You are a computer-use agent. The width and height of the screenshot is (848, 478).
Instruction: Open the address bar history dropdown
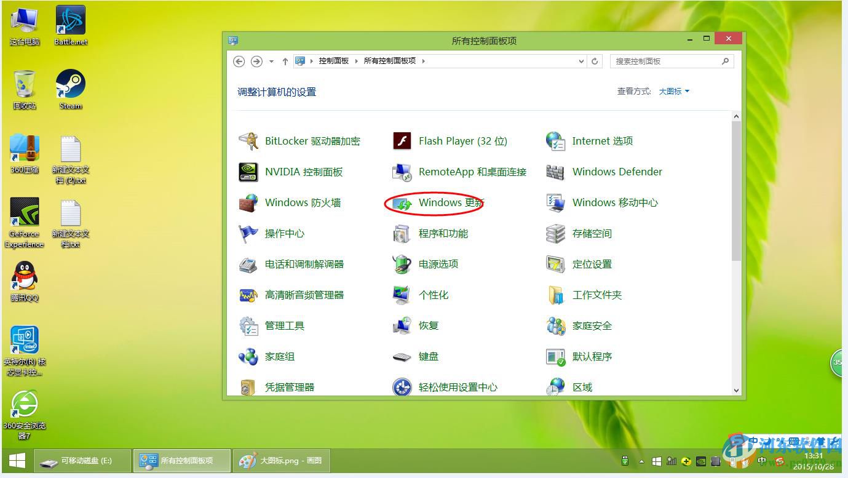coord(581,61)
